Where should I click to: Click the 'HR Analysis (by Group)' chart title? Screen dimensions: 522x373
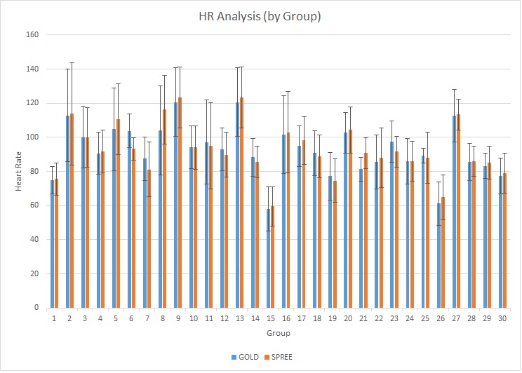pos(261,15)
